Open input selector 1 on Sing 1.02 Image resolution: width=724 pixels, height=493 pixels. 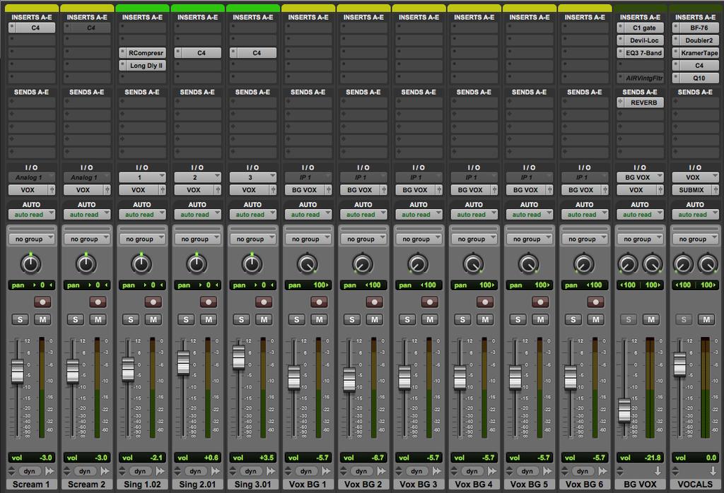[142, 177]
